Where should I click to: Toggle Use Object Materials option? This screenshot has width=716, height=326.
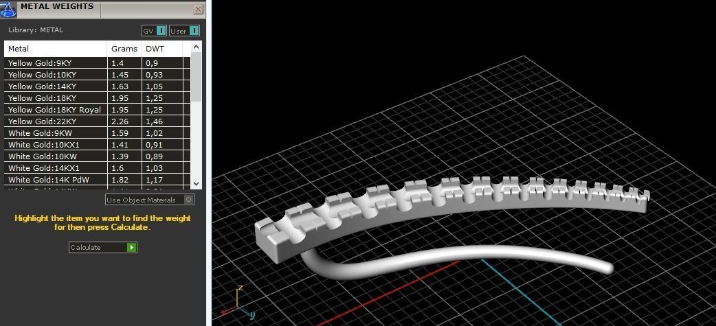click(150, 200)
